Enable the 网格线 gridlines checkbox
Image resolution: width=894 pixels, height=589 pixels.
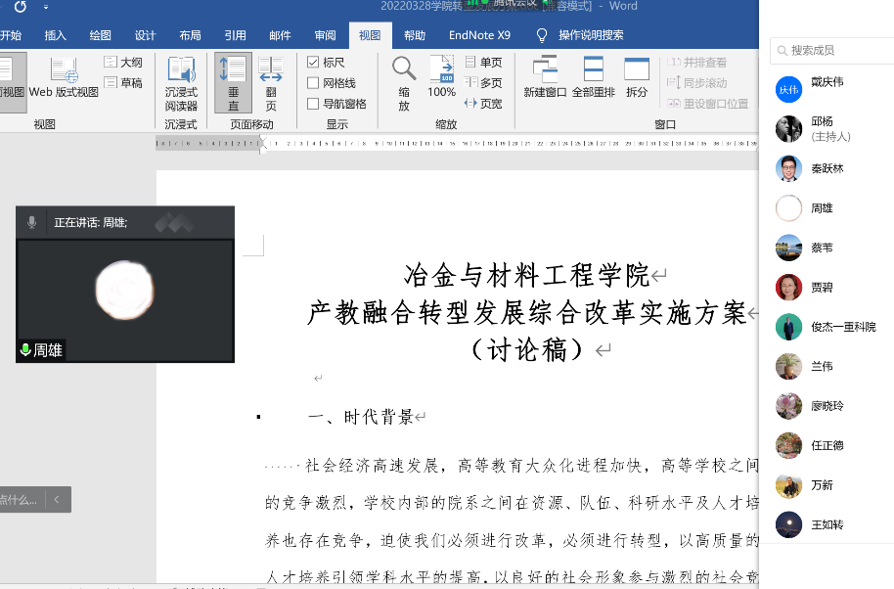(x=313, y=83)
